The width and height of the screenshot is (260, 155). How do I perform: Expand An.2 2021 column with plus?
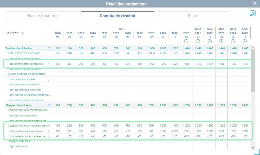click(198, 41)
